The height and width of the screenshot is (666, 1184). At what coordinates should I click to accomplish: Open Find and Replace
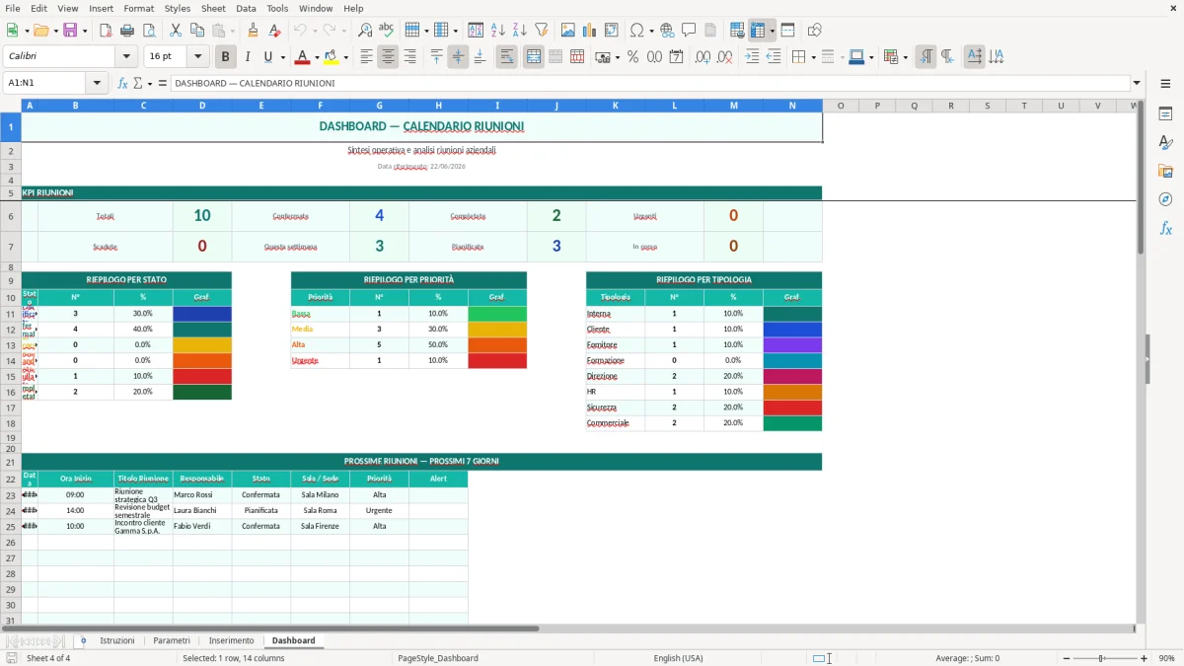tap(365, 31)
